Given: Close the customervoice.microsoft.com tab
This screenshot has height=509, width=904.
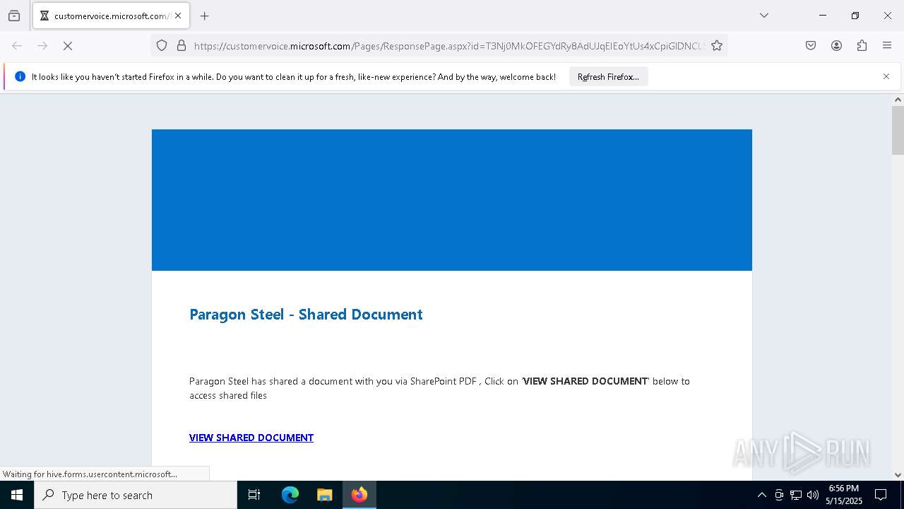Looking at the screenshot, I should coord(178,16).
